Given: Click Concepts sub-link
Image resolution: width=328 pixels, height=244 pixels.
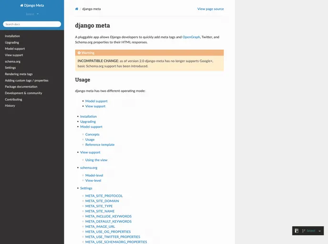Looking at the screenshot, I should pos(92,134).
